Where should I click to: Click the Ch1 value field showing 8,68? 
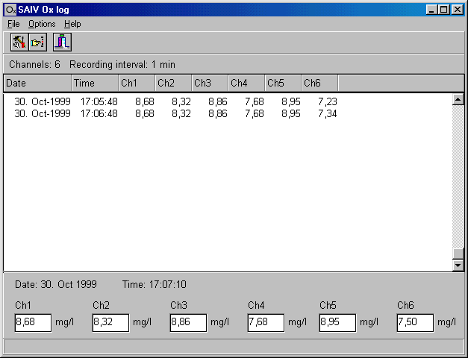tap(33, 322)
